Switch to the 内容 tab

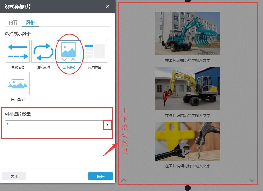point(13,22)
